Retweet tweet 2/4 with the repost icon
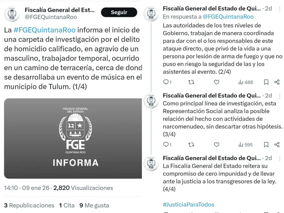 tap(191, 82)
